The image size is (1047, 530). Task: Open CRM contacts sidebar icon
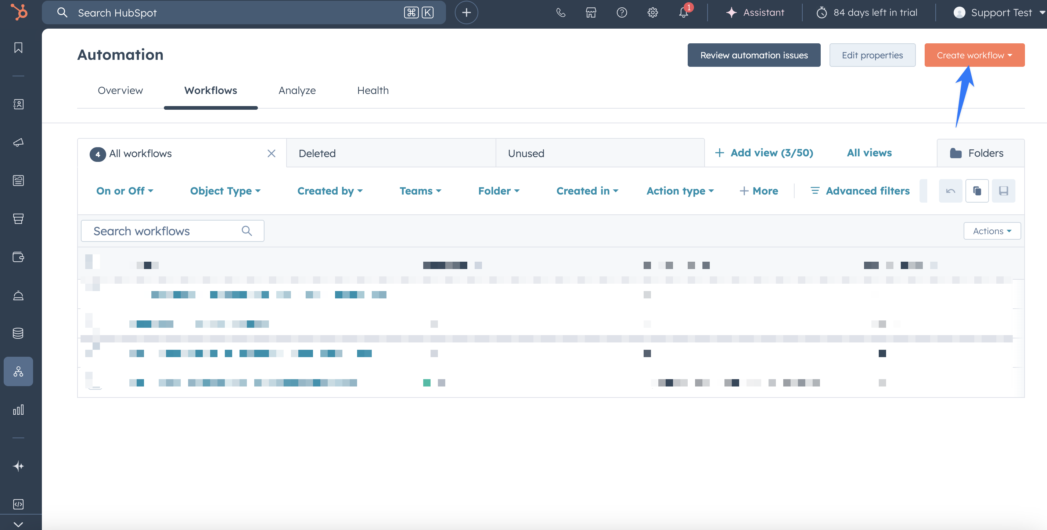click(x=18, y=104)
